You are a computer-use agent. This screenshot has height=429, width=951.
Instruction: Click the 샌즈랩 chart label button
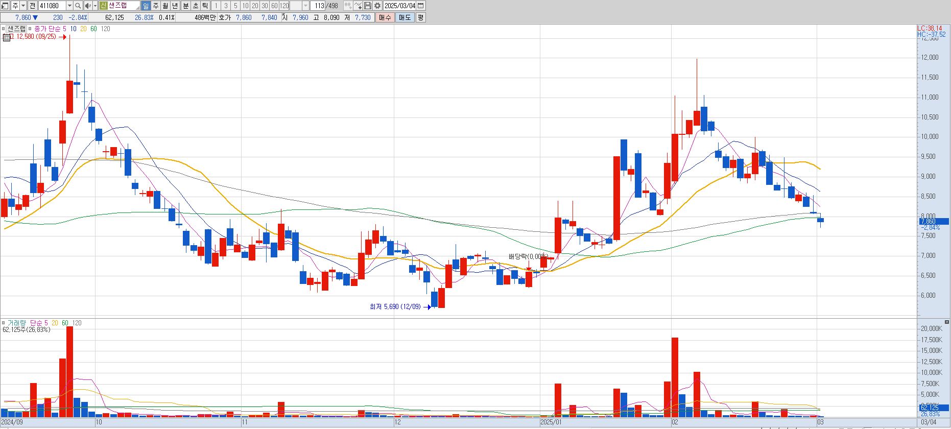point(16,29)
